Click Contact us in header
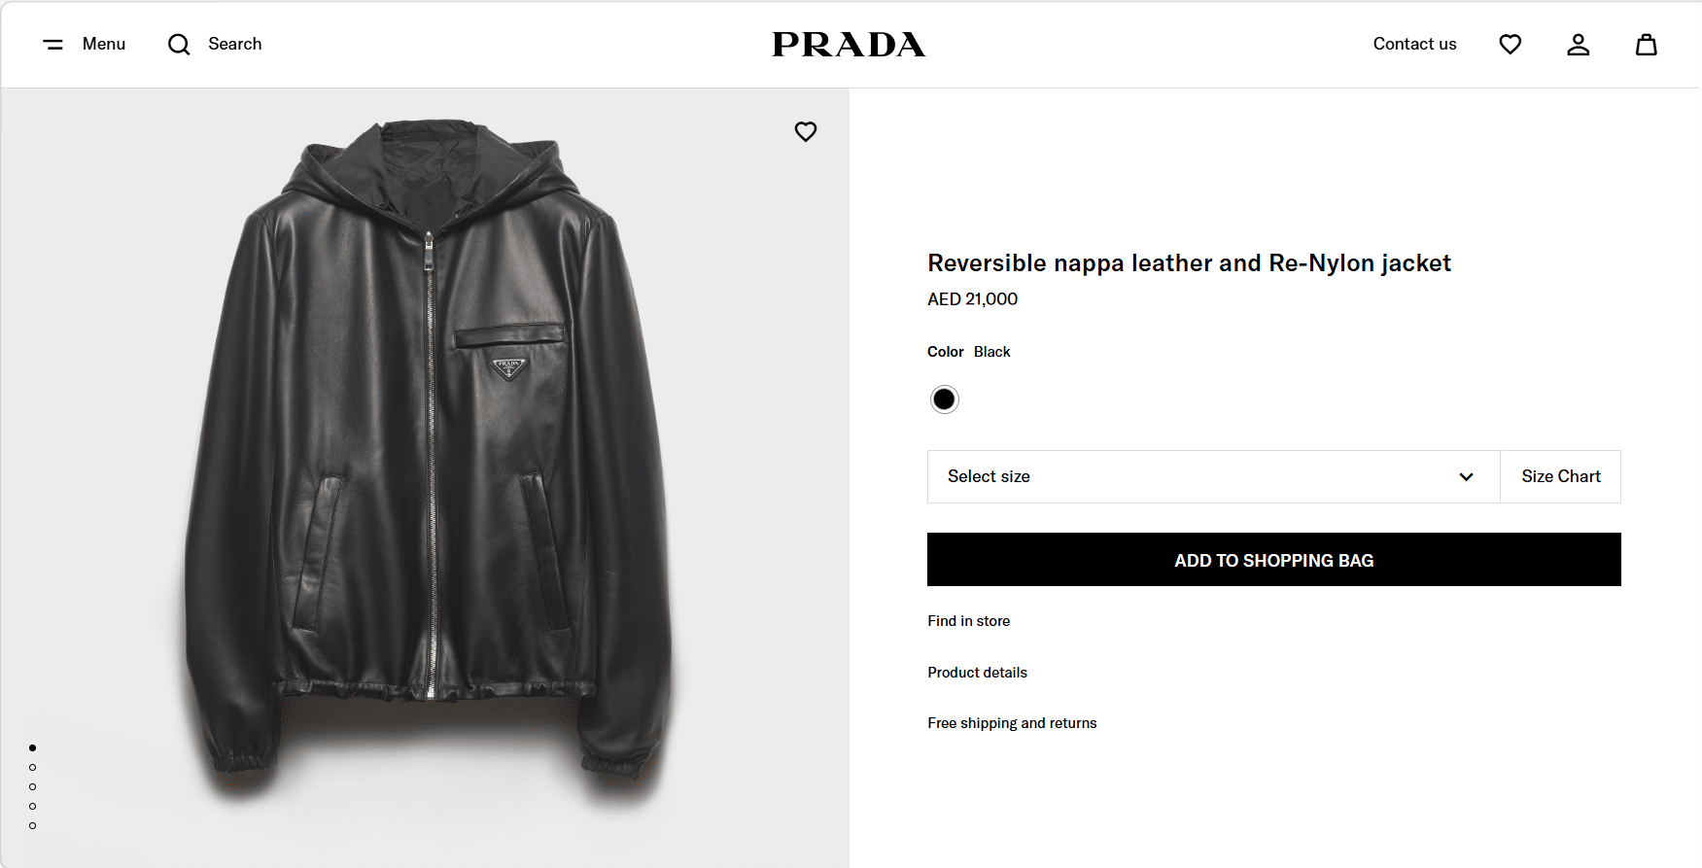 pyautogui.click(x=1414, y=44)
